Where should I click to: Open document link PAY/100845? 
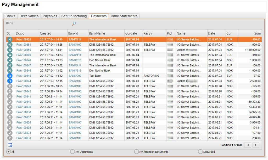coord(24,76)
